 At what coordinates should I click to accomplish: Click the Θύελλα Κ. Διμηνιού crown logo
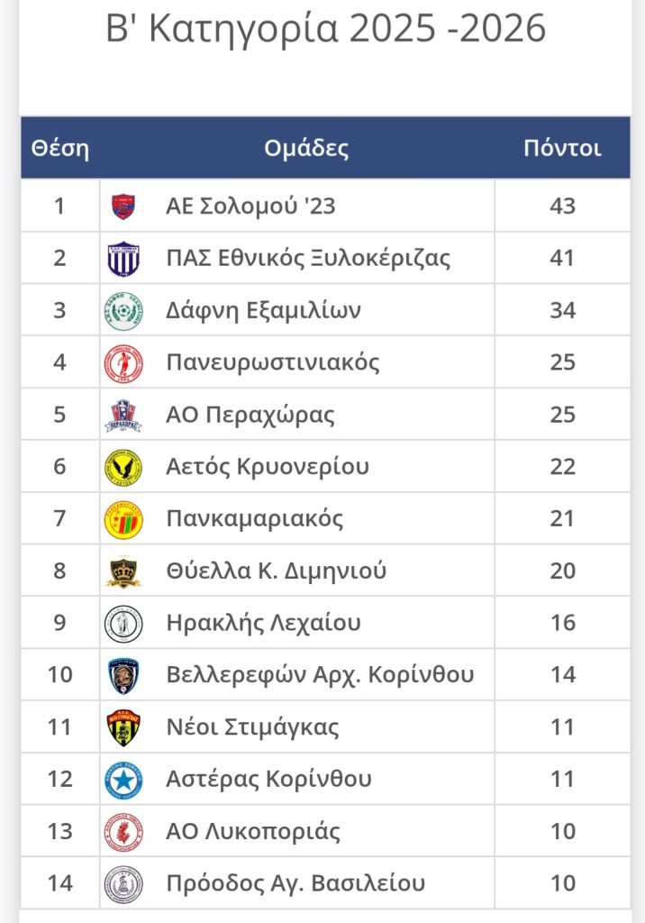pos(123,571)
